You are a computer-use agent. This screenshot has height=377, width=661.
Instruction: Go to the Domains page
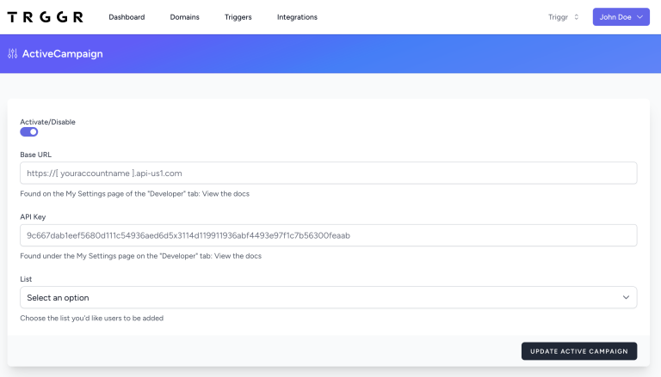click(x=185, y=17)
